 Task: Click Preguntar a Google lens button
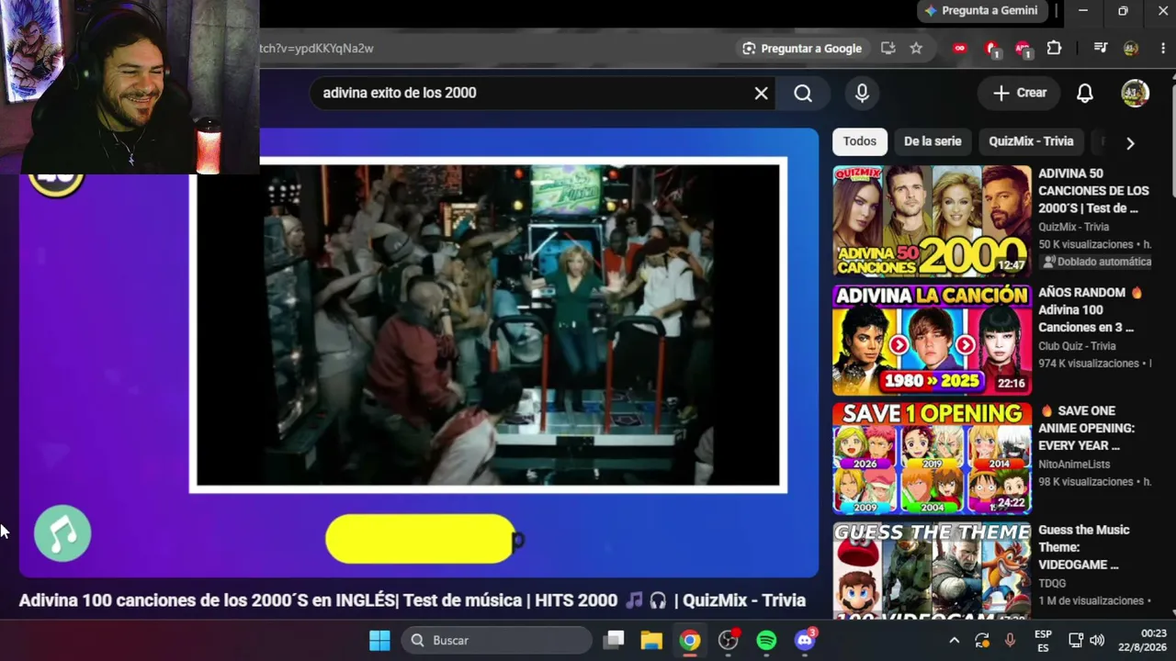[803, 49]
